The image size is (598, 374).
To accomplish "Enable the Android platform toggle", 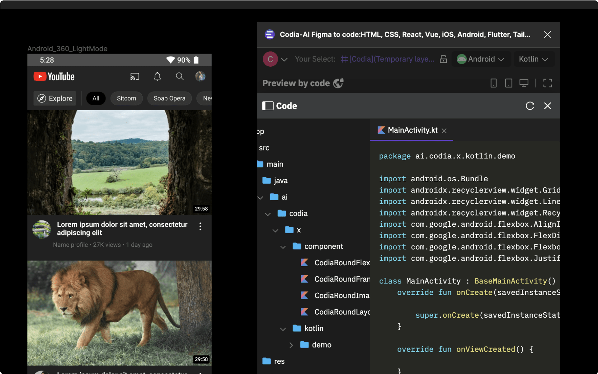I will [x=480, y=59].
